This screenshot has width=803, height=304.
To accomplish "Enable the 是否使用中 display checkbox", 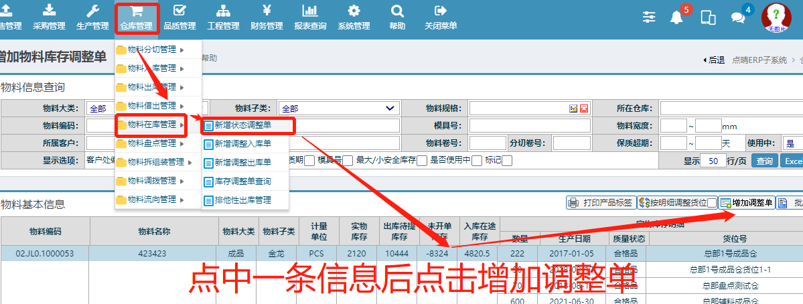I will [476, 161].
